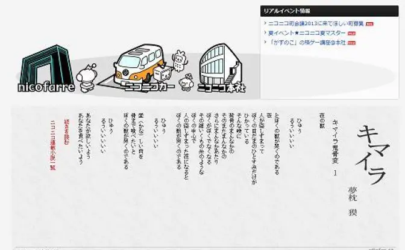
Task: Open the 「かずのこ」の格ゲー講座@本社 link
Action: [x=307, y=43]
